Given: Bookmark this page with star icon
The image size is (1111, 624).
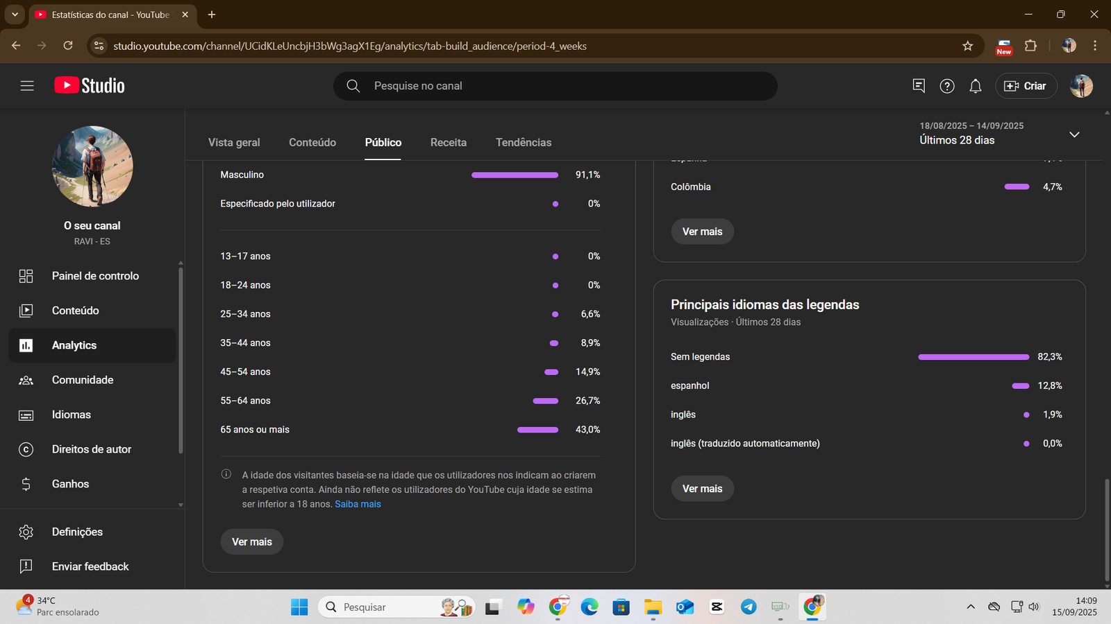Looking at the screenshot, I should pos(967,46).
